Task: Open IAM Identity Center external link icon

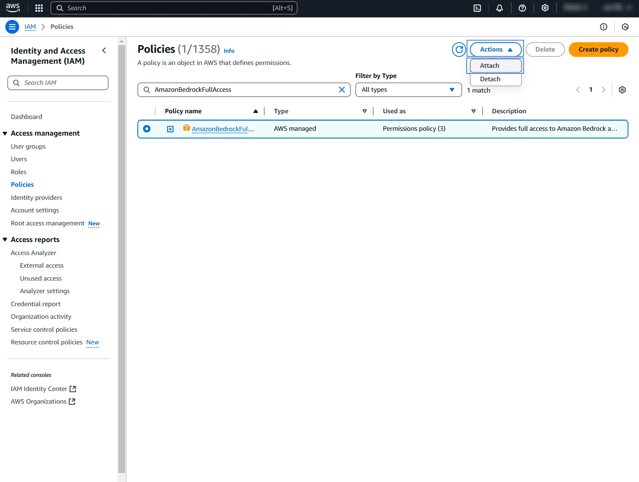Action: (73, 389)
